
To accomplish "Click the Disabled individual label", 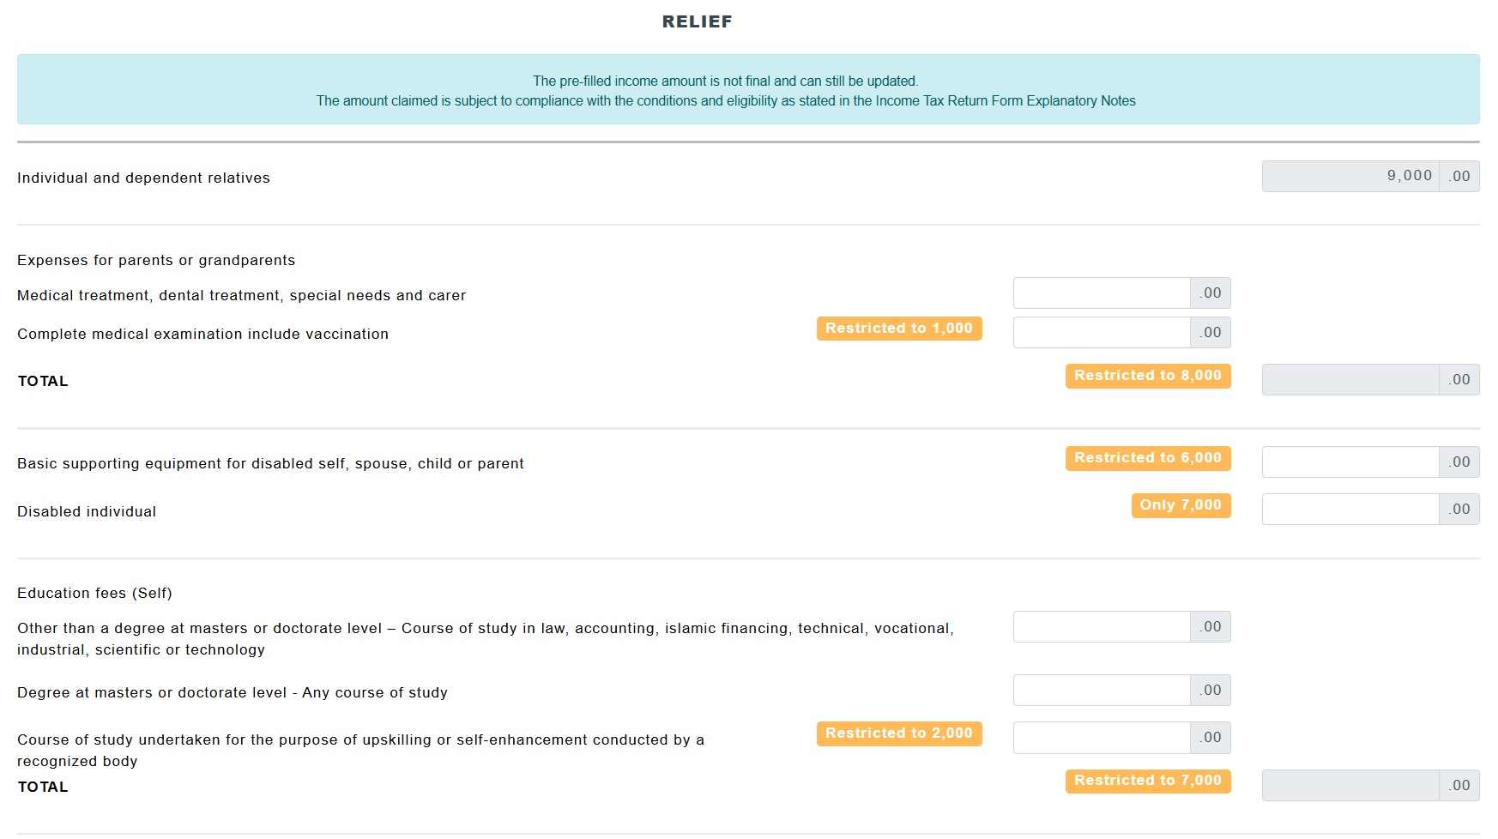I will point(87,512).
